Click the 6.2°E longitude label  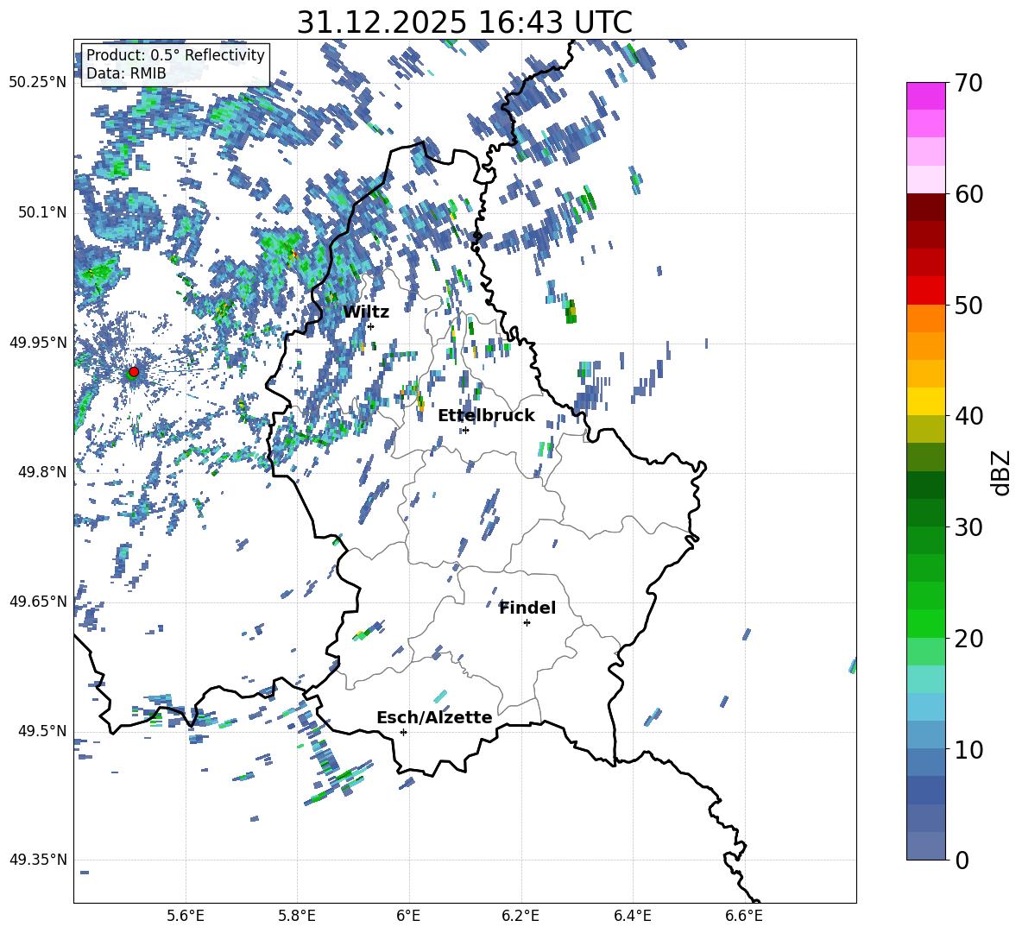[x=520, y=916]
